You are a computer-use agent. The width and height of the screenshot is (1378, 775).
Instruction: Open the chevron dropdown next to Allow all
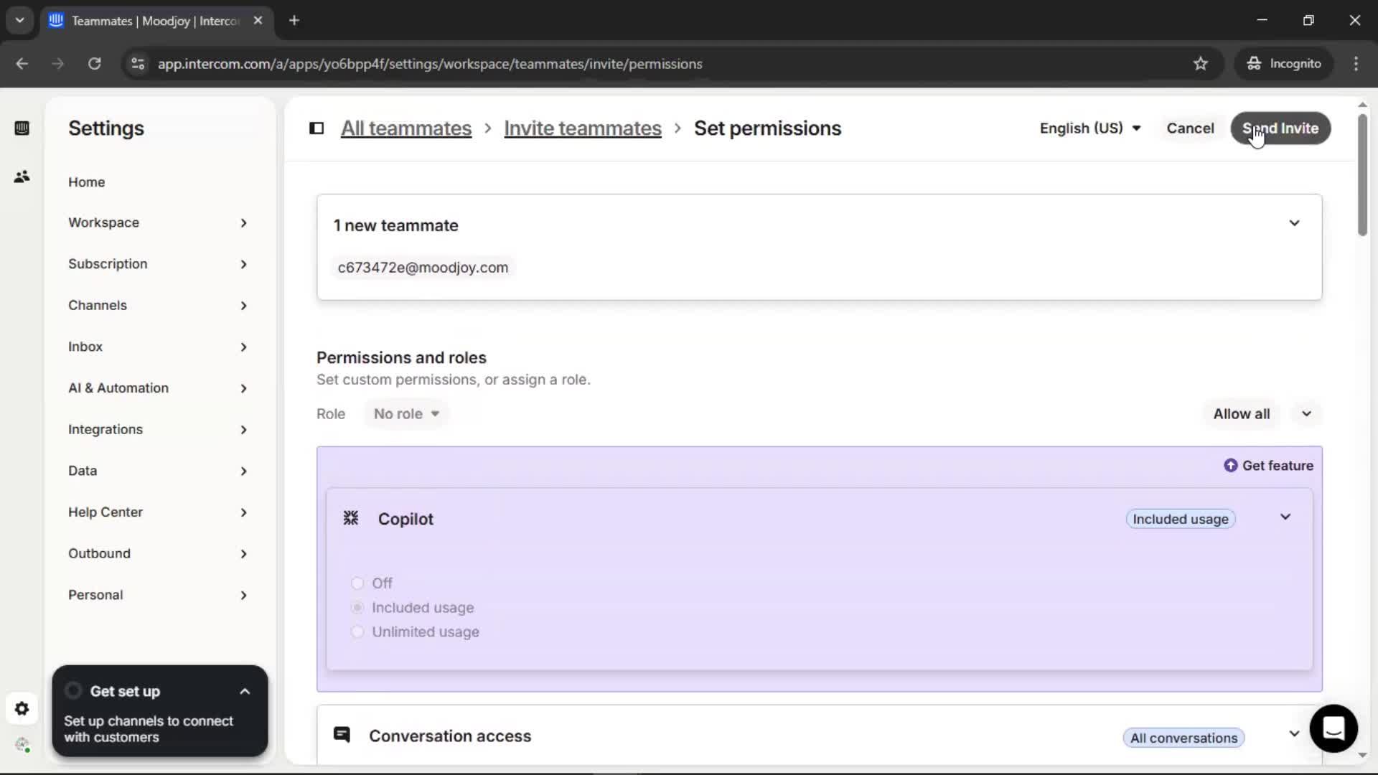coord(1306,414)
